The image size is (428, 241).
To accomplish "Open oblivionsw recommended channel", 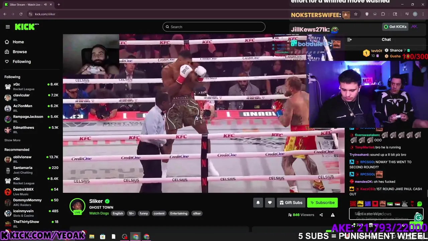I will (x=31, y=159).
